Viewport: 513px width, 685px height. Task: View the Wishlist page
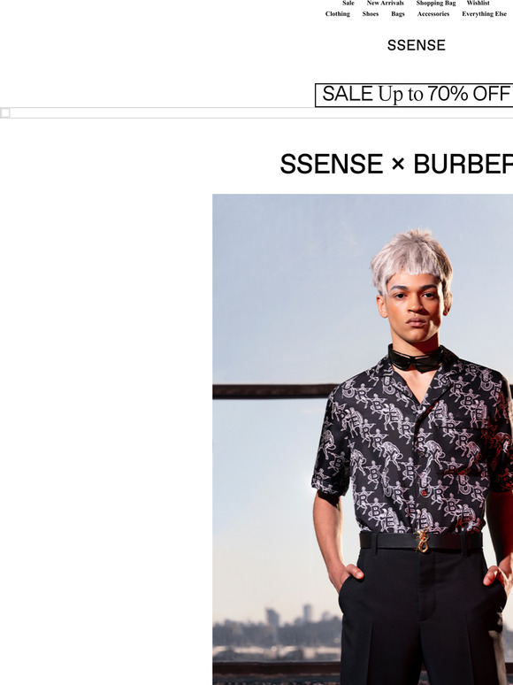(x=478, y=3)
